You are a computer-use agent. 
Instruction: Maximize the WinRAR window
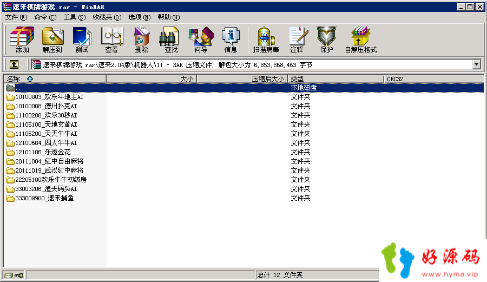coord(470,7)
